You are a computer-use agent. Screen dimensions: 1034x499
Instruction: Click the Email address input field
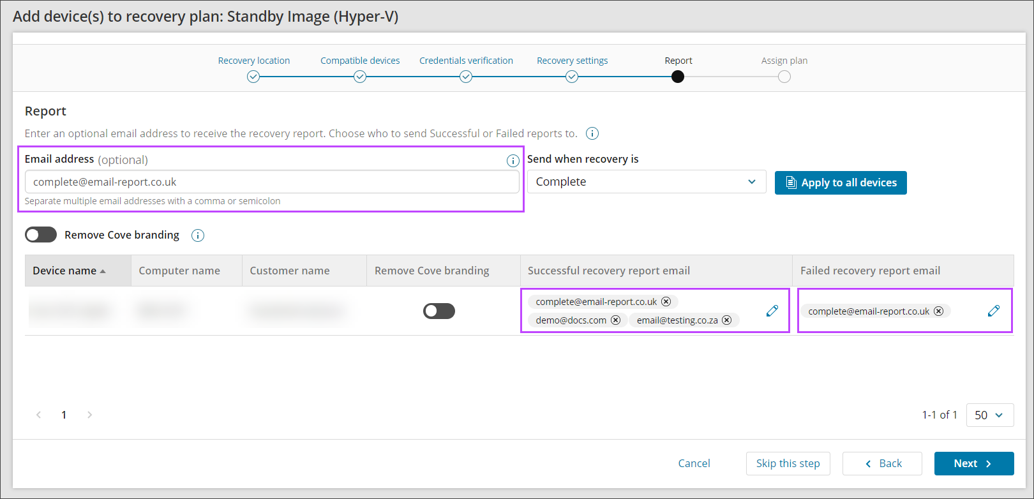[272, 182]
